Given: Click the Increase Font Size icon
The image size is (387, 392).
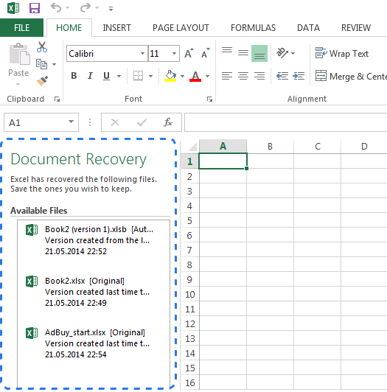Looking at the screenshot, I should coord(189,53).
